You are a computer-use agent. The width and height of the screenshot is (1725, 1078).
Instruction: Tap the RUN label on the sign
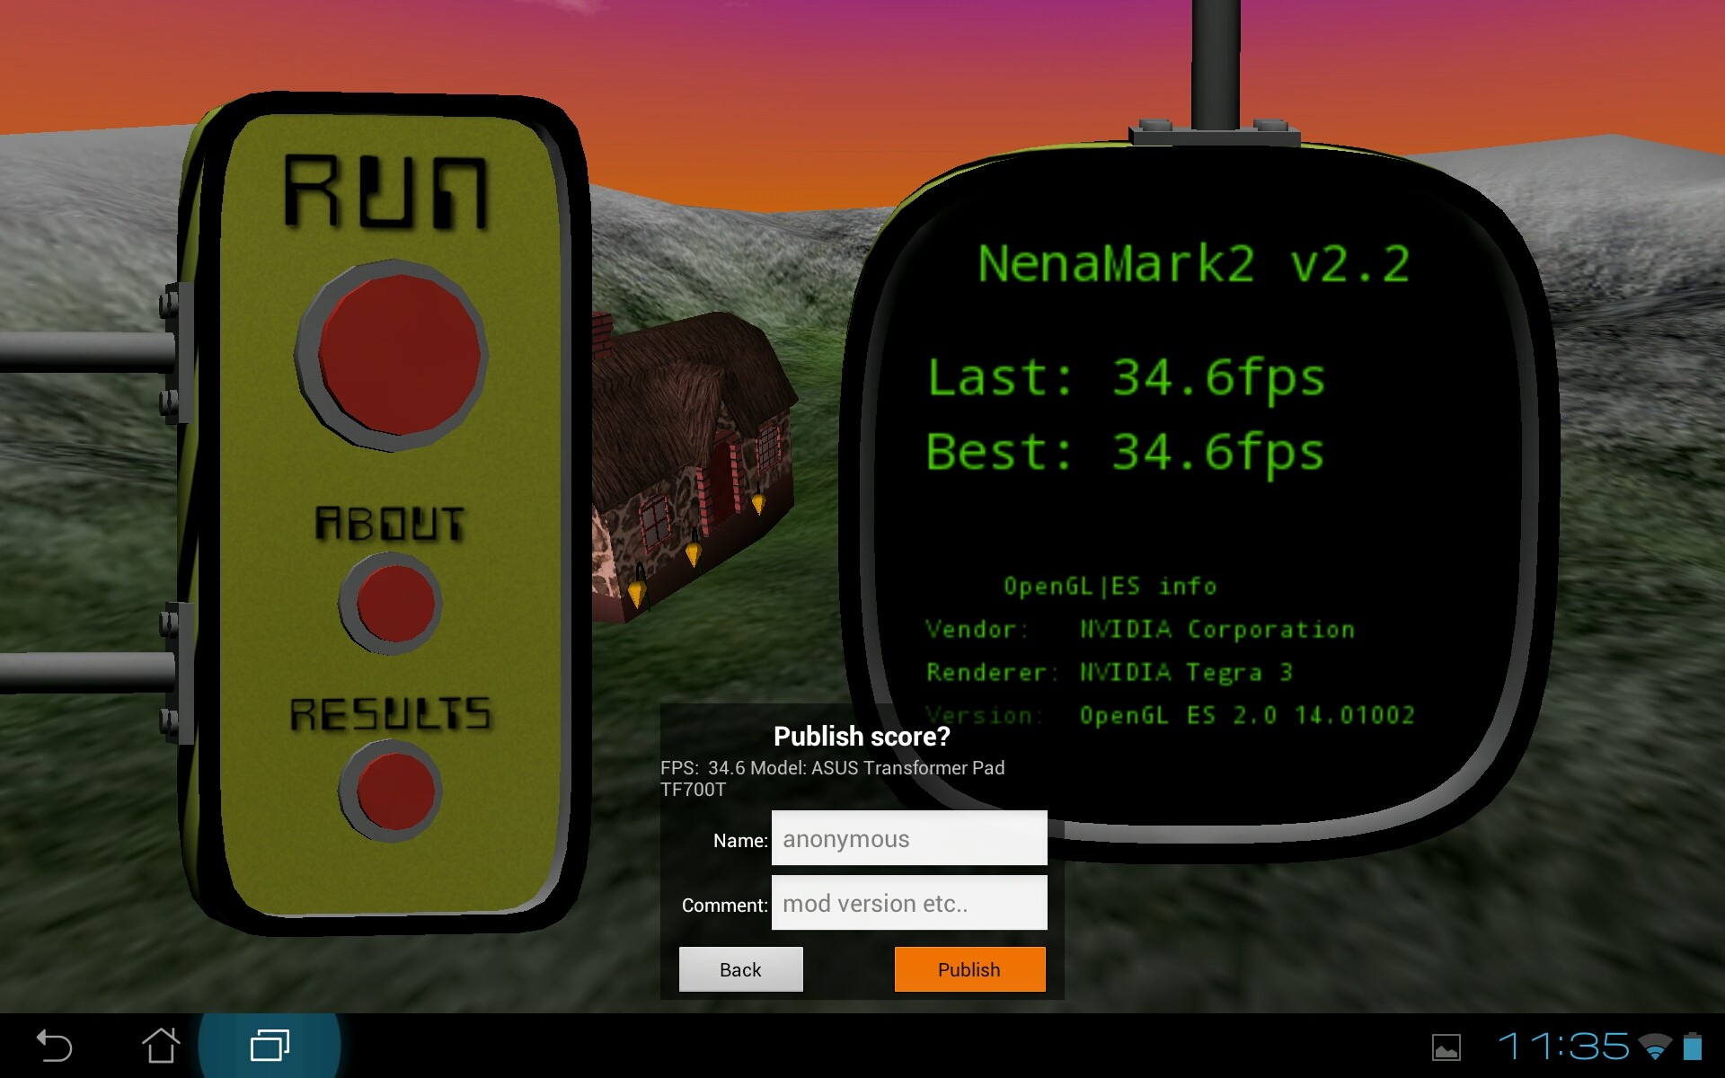coord(386,191)
